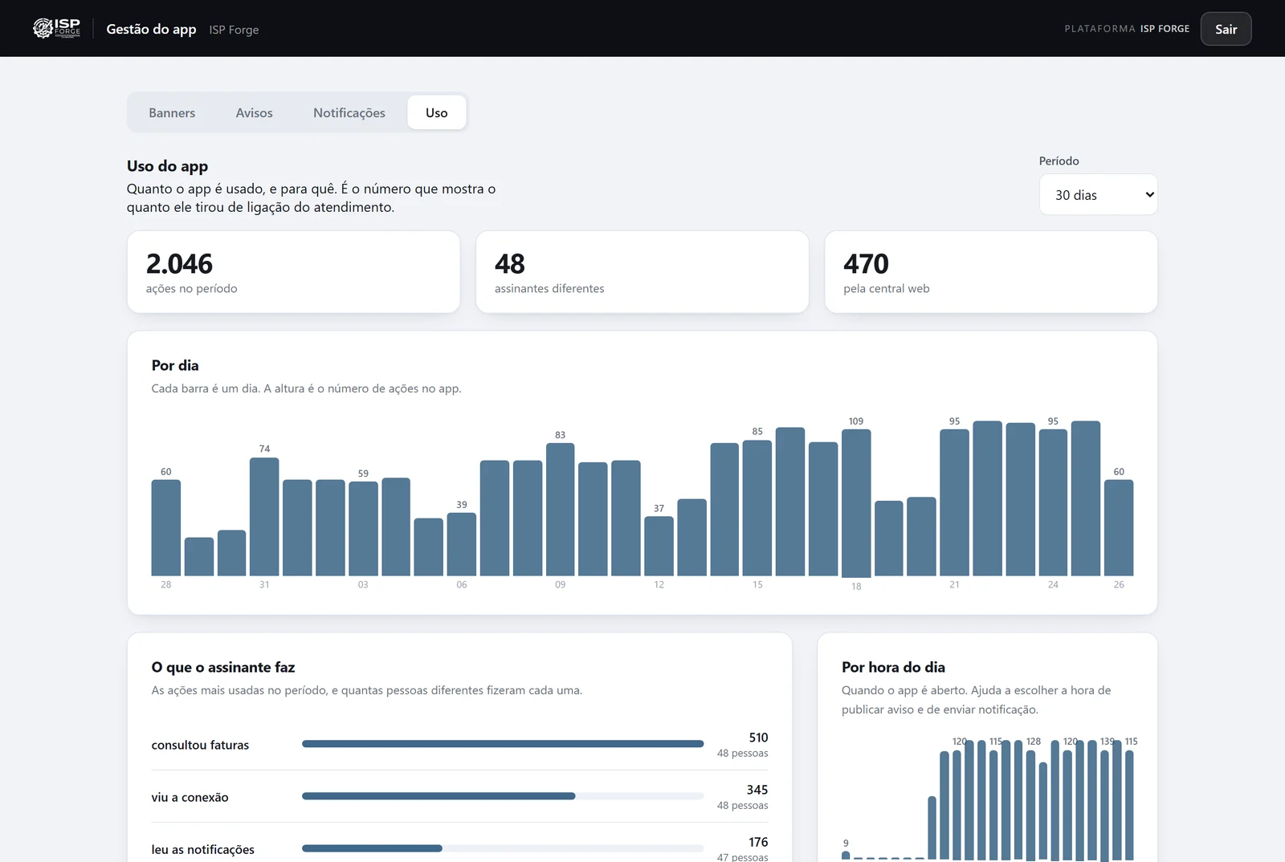Open the Banners tab
Viewport: 1285px width, 862px height.
(x=172, y=112)
